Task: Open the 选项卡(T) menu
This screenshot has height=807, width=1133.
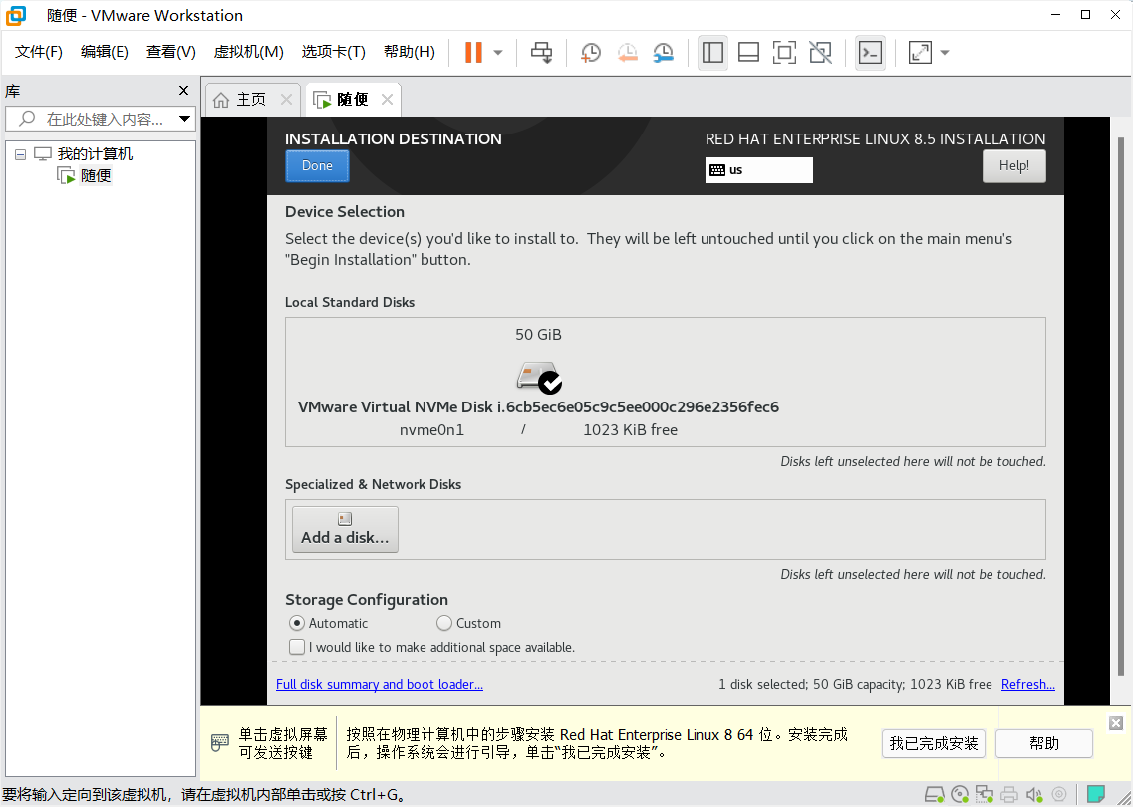Action: pos(333,52)
